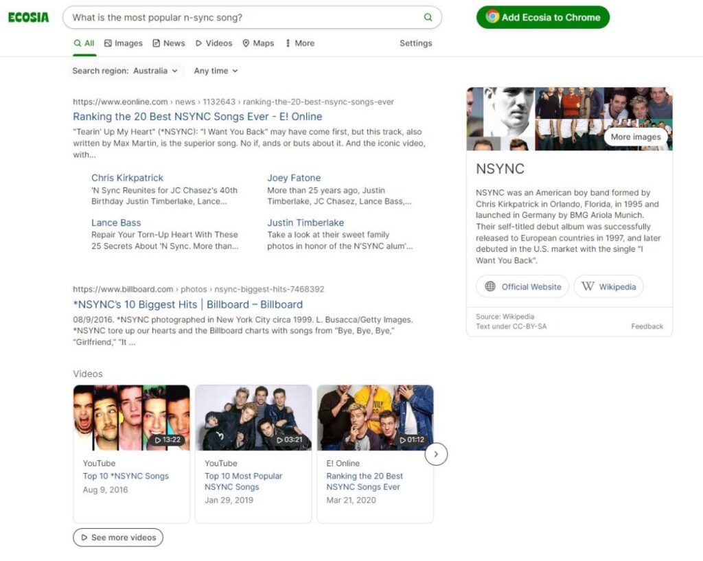Open the Joey Fatone sublink
The image size is (703, 561).
tap(294, 178)
